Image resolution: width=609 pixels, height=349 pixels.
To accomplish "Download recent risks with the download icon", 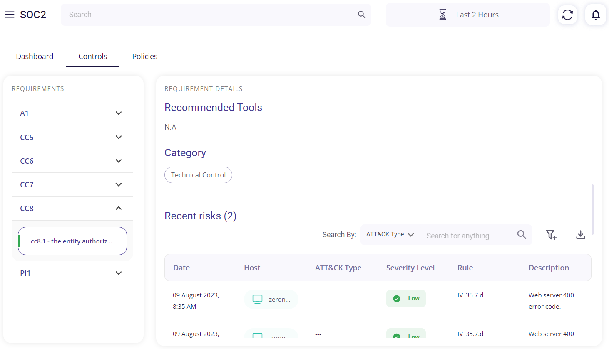I will [x=581, y=235].
